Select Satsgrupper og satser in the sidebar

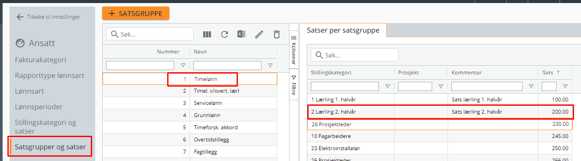click(50, 147)
